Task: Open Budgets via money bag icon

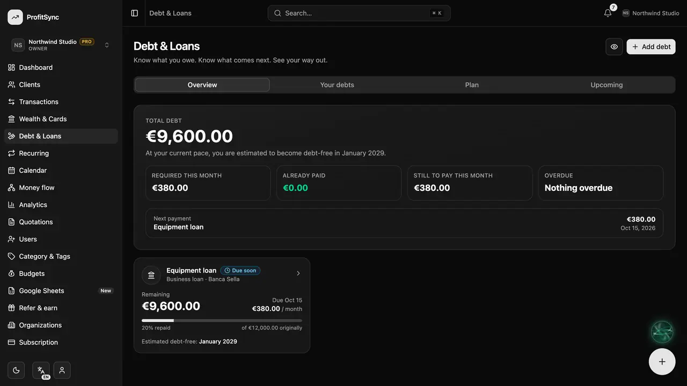Action: [11, 273]
